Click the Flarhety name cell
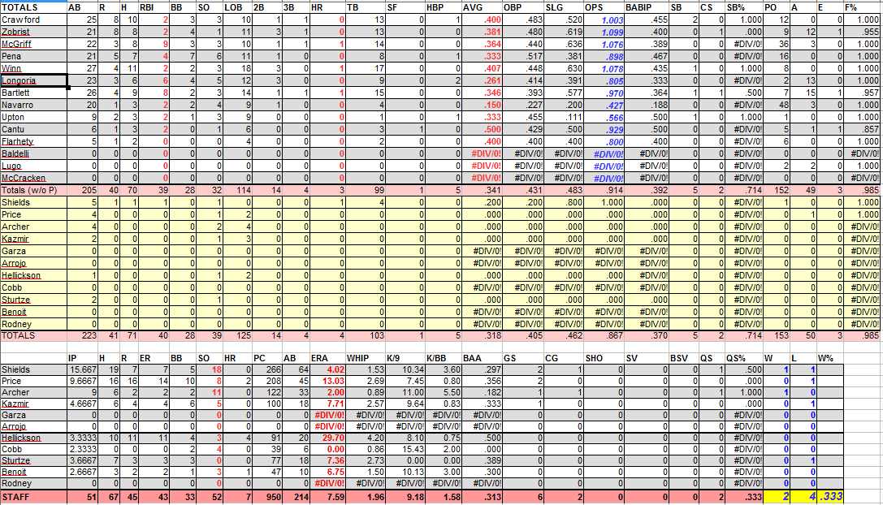 (x=34, y=141)
